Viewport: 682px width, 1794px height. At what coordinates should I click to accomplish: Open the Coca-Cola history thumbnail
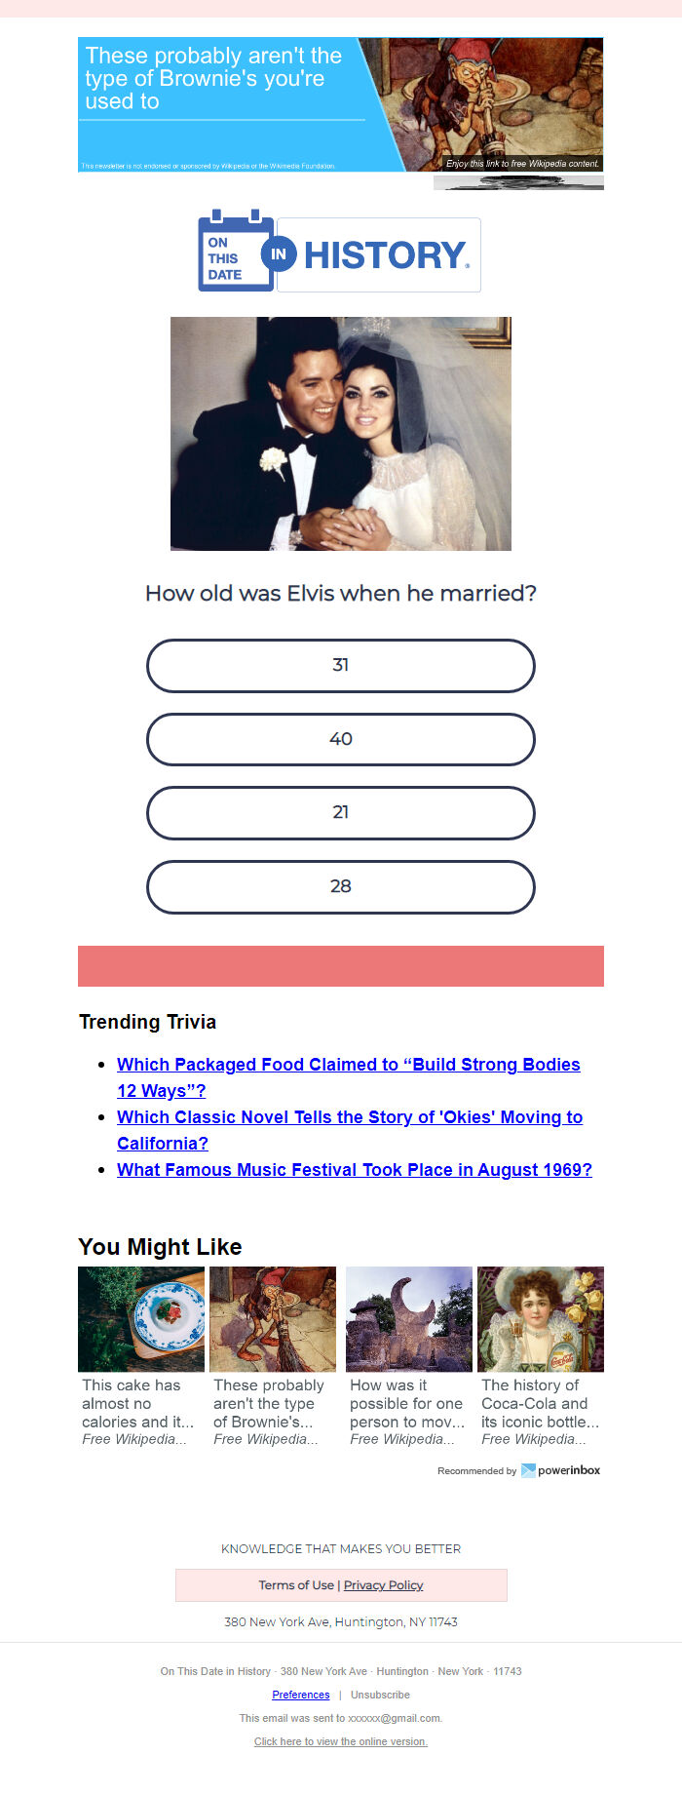click(541, 1319)
